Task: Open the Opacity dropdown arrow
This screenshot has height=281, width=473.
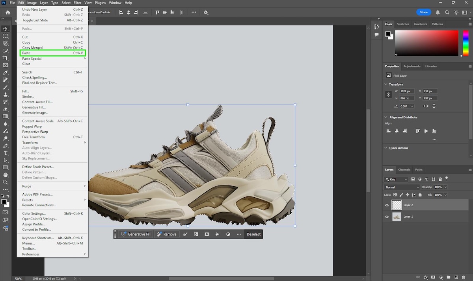Action: pyautogui.click(x=446, y=187)
